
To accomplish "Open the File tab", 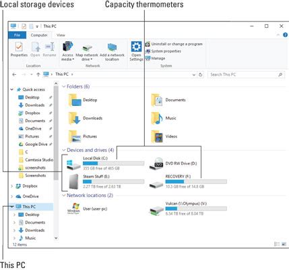I will click(17, 35).
